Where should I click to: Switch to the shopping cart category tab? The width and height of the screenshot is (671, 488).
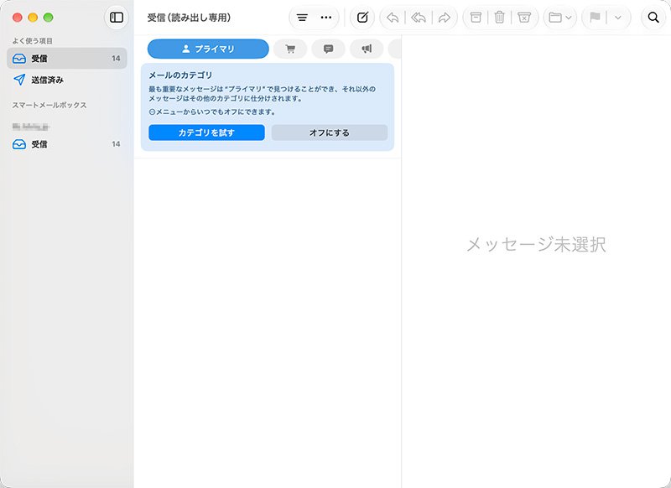point(290,49)
